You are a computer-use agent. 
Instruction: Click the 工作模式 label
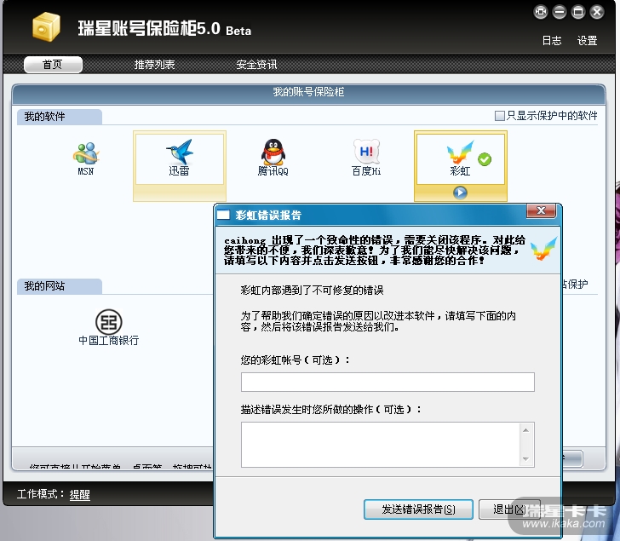click(x=41, y=494)
